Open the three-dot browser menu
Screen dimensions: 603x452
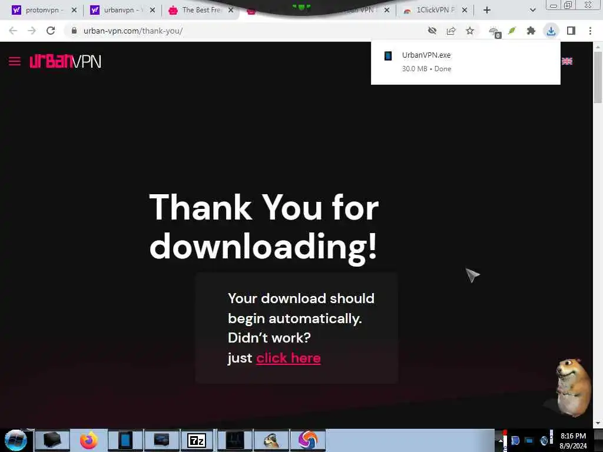[x=590, y=31]
